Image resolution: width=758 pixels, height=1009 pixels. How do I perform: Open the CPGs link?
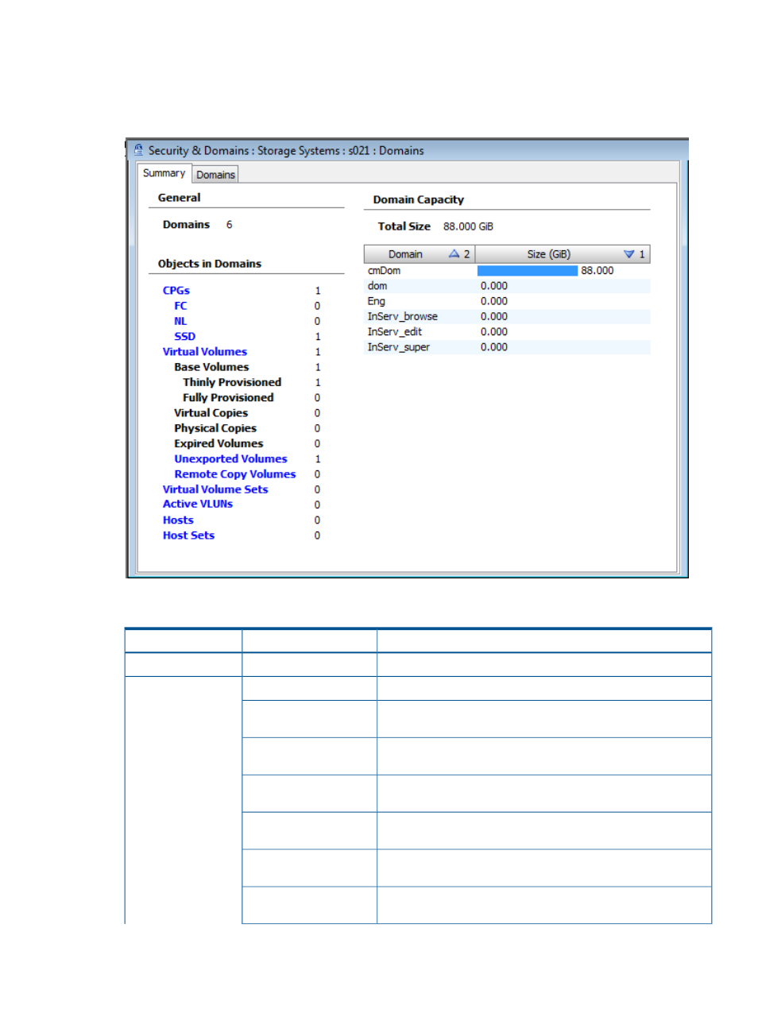[x=176, y=291]
